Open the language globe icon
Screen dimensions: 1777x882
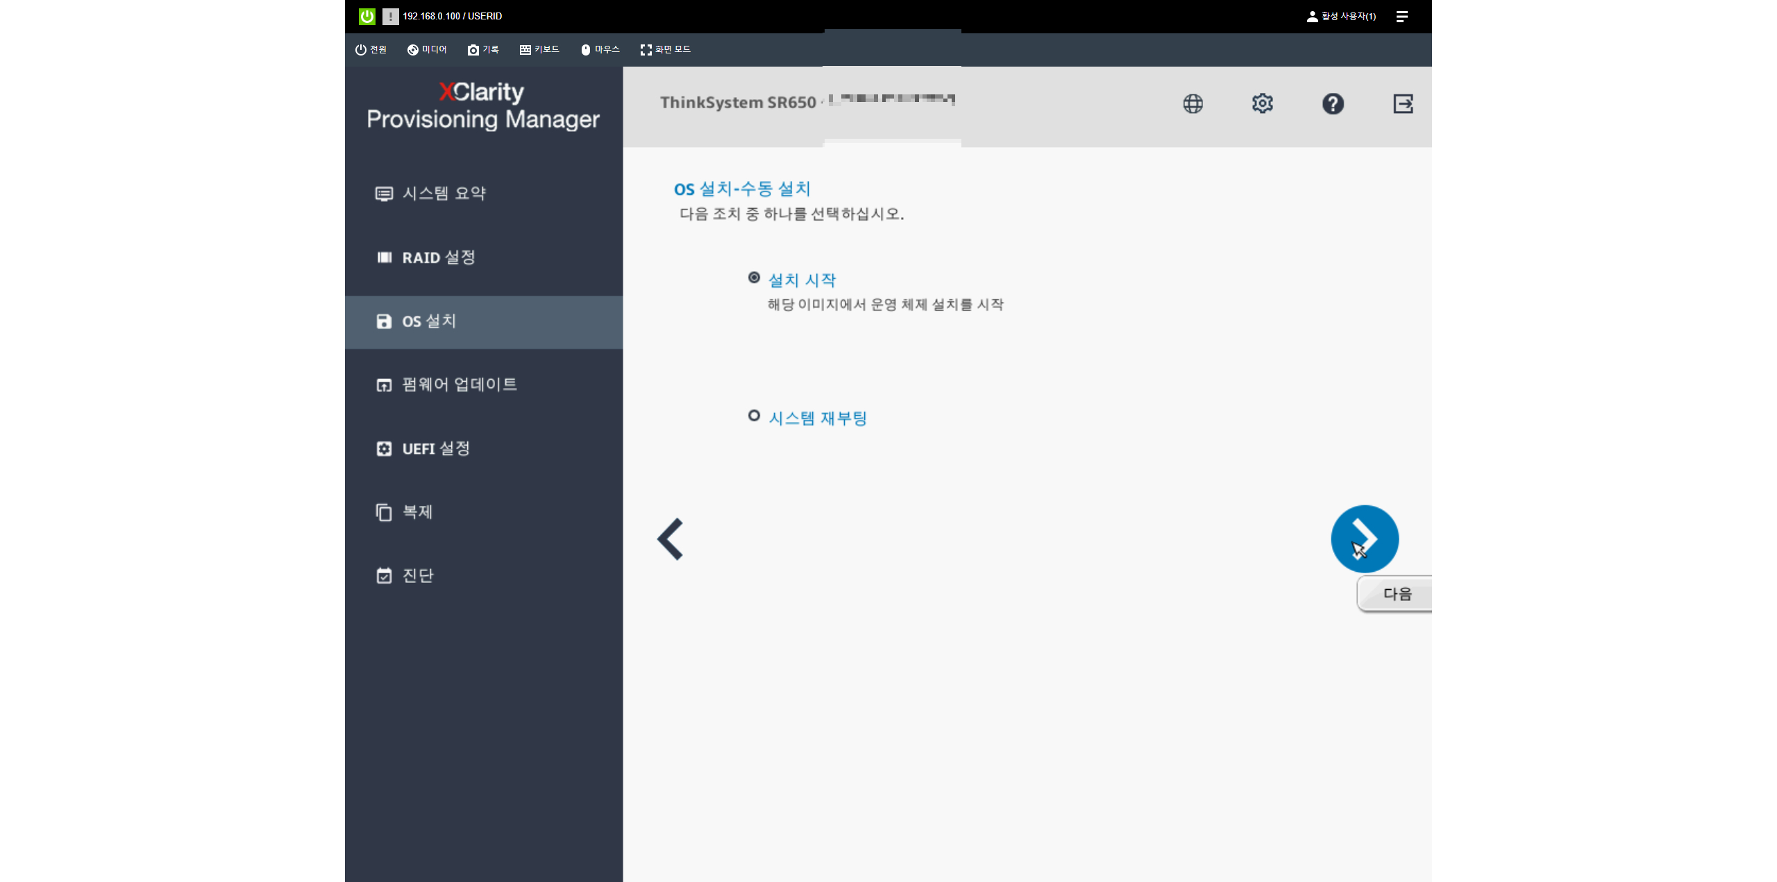[x=1193, y=104]
